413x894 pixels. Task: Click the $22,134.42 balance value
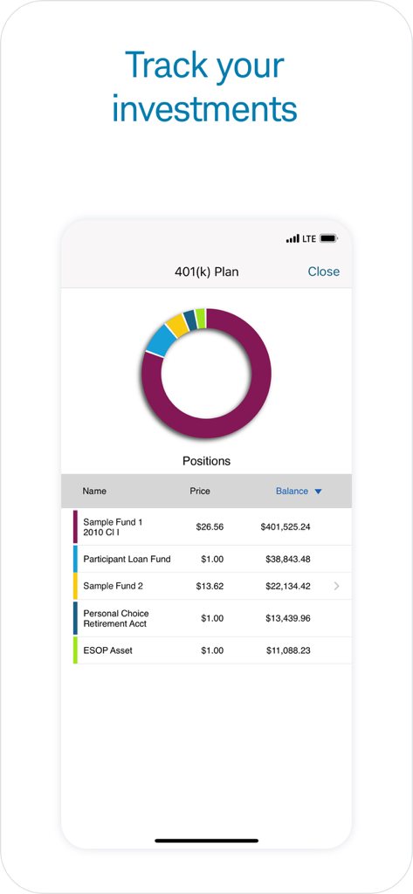(288, 586)
